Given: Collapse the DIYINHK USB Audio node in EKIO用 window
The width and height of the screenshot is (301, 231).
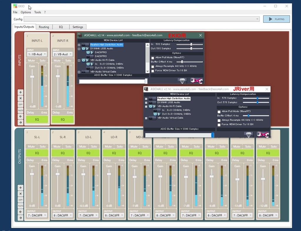Looking at the screenshot, I should tap(79, 49).
